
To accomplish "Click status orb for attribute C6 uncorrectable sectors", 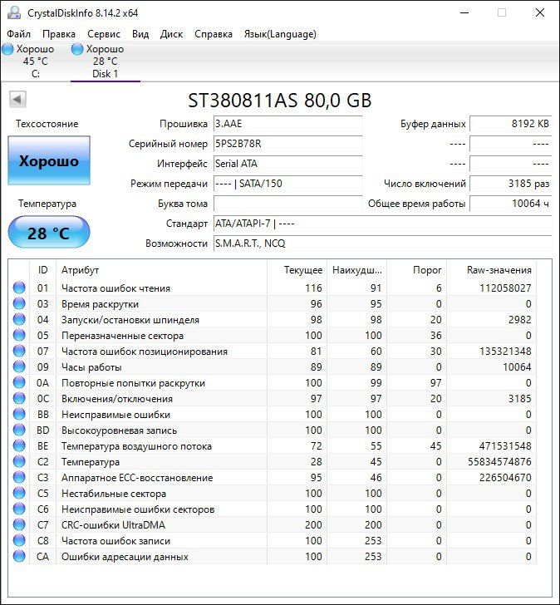I will [19, 509].
